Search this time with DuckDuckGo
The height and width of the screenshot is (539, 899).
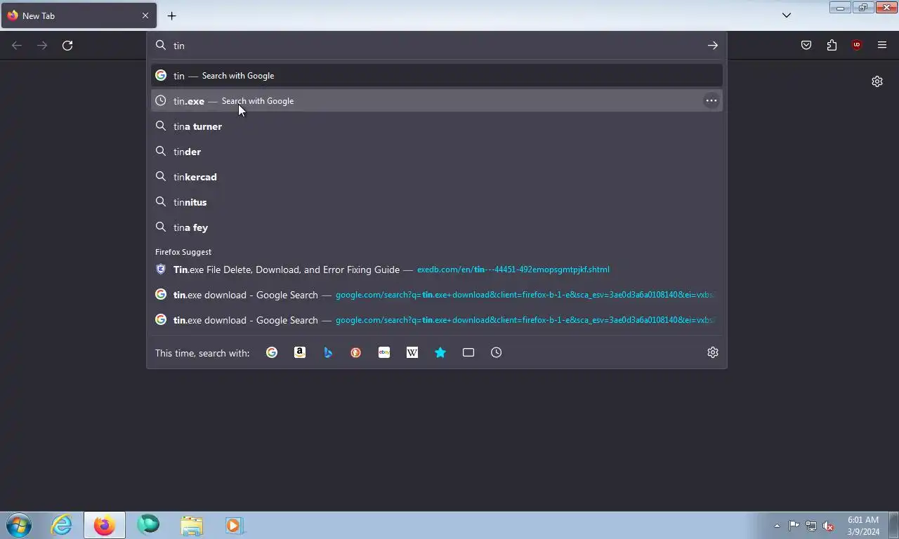tap(356, 352)
